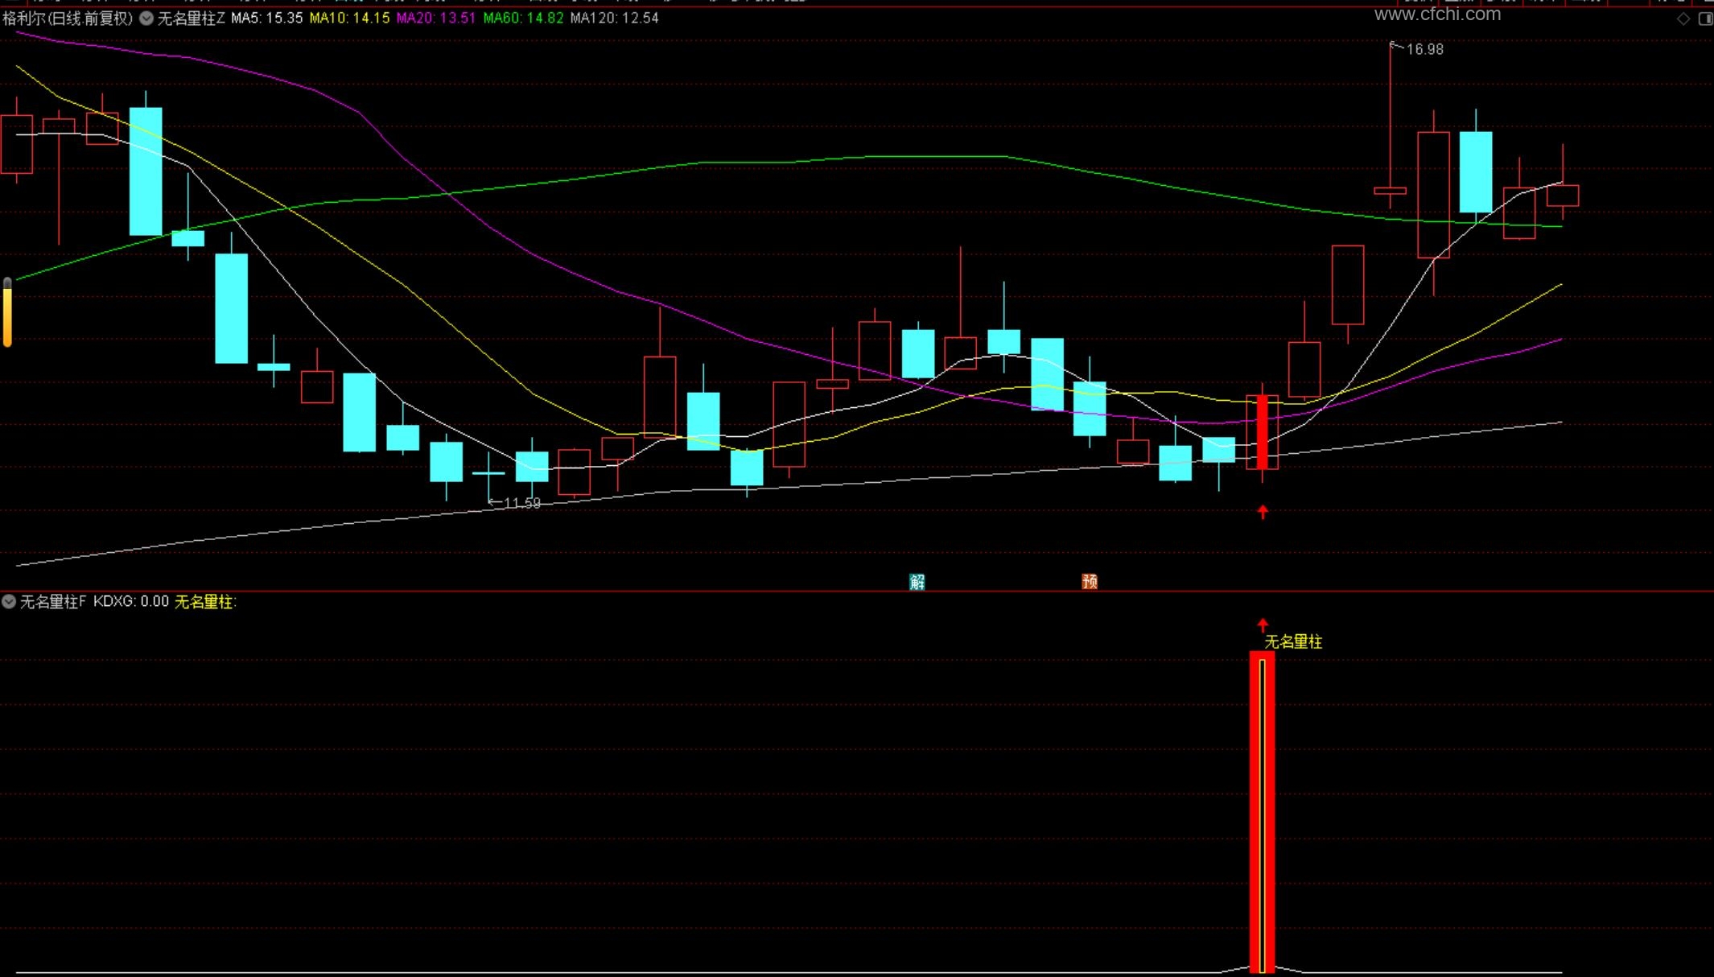Click the yellow 无名量柱 label beside bar
The image size is (1714, 977).
click(x=1293, y=641)
